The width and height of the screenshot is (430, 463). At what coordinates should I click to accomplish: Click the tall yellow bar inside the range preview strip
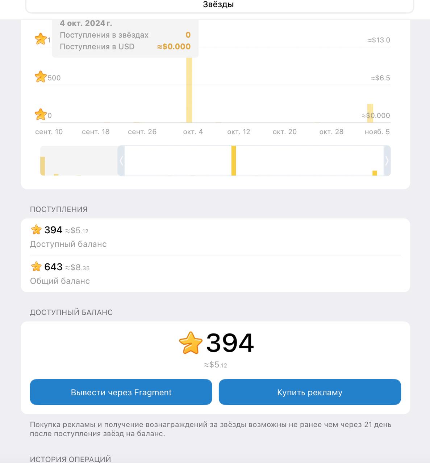pos(234,161)
